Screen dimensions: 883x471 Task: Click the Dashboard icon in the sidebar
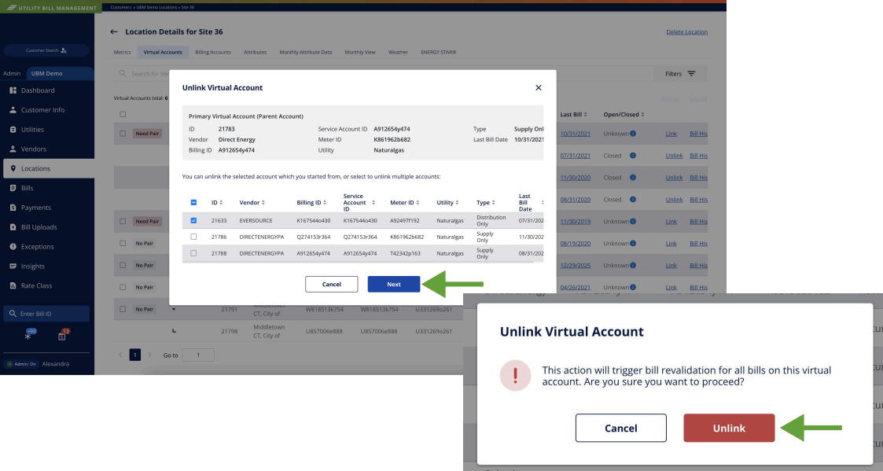point(13,90)
